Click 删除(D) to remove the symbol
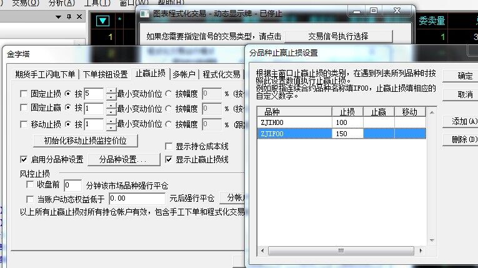Viewport: 478px width, 268px height. (x=462, y=140)
